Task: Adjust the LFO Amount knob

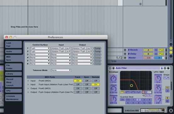Action: coord(158,79)
